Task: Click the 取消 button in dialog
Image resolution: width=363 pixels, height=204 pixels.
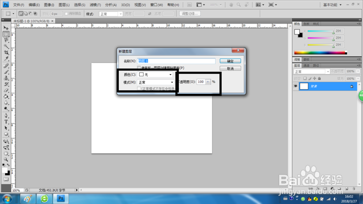Action: (x=230, y=69)
